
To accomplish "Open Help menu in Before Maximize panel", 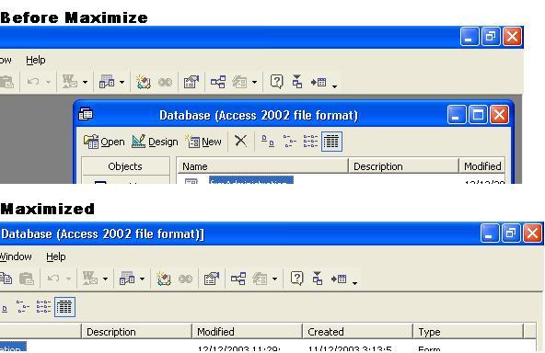I will (x=36, y=60).
